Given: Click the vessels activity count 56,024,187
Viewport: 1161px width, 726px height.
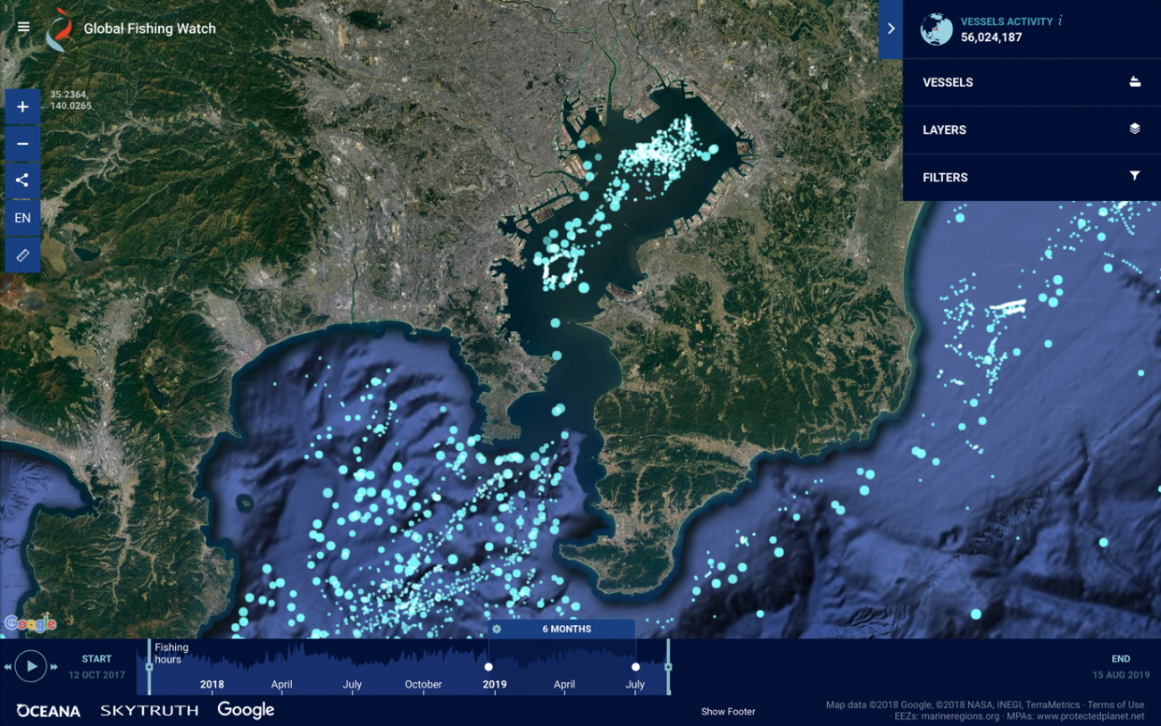Looking at the screenshot, I should [x=991, y=38].
